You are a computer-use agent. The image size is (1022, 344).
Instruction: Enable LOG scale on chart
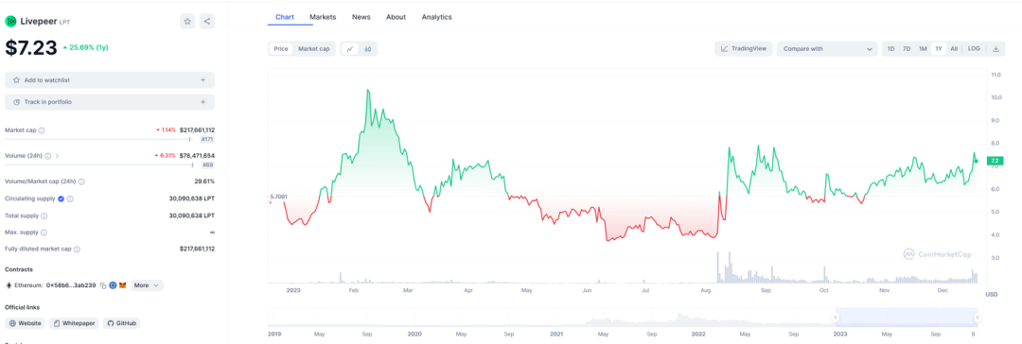974,49
